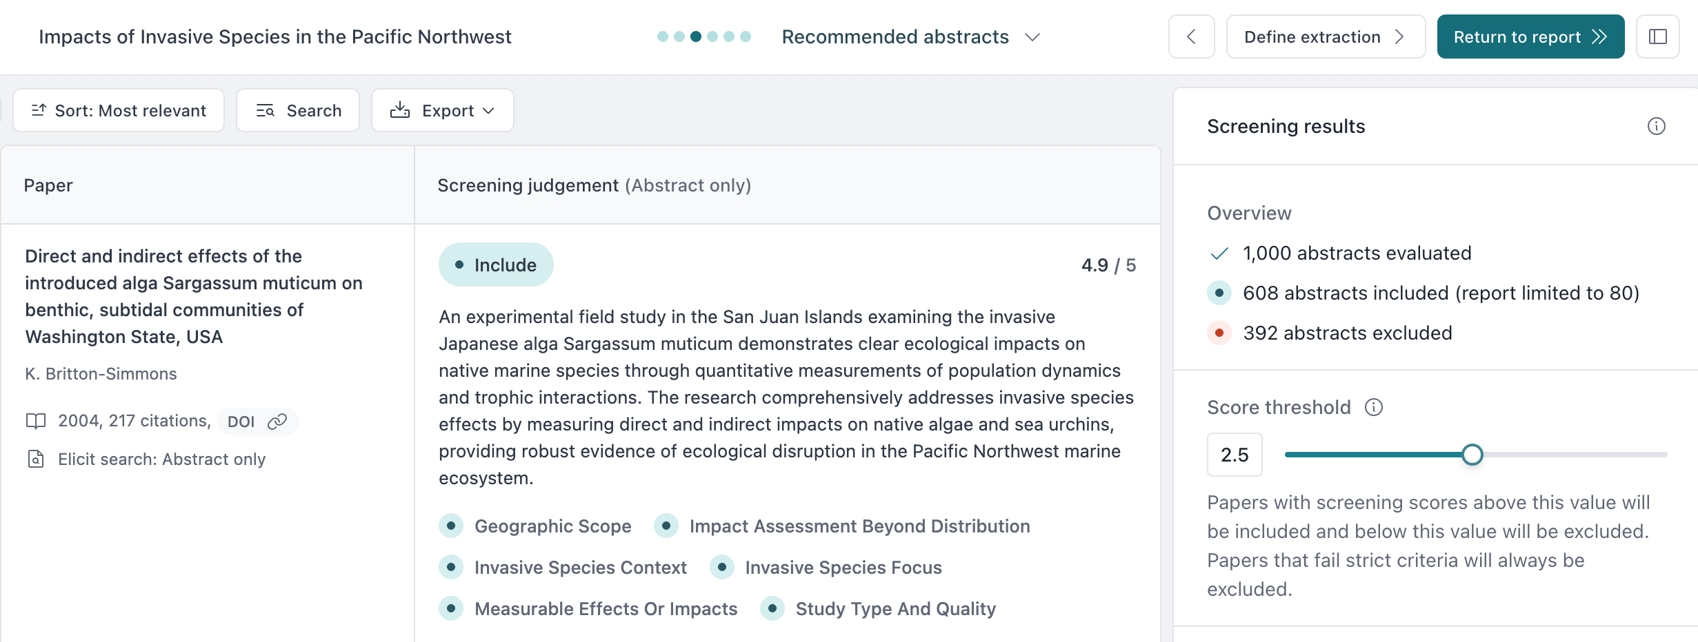Click the sidebar panel toggle icon
The height and width of the screenshot is (642, 1698).
pos(1657,37)
